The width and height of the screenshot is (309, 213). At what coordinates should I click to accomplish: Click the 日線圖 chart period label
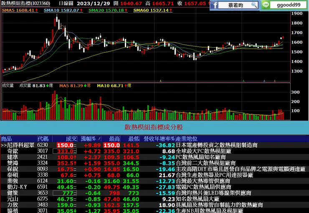coord(66,3)
